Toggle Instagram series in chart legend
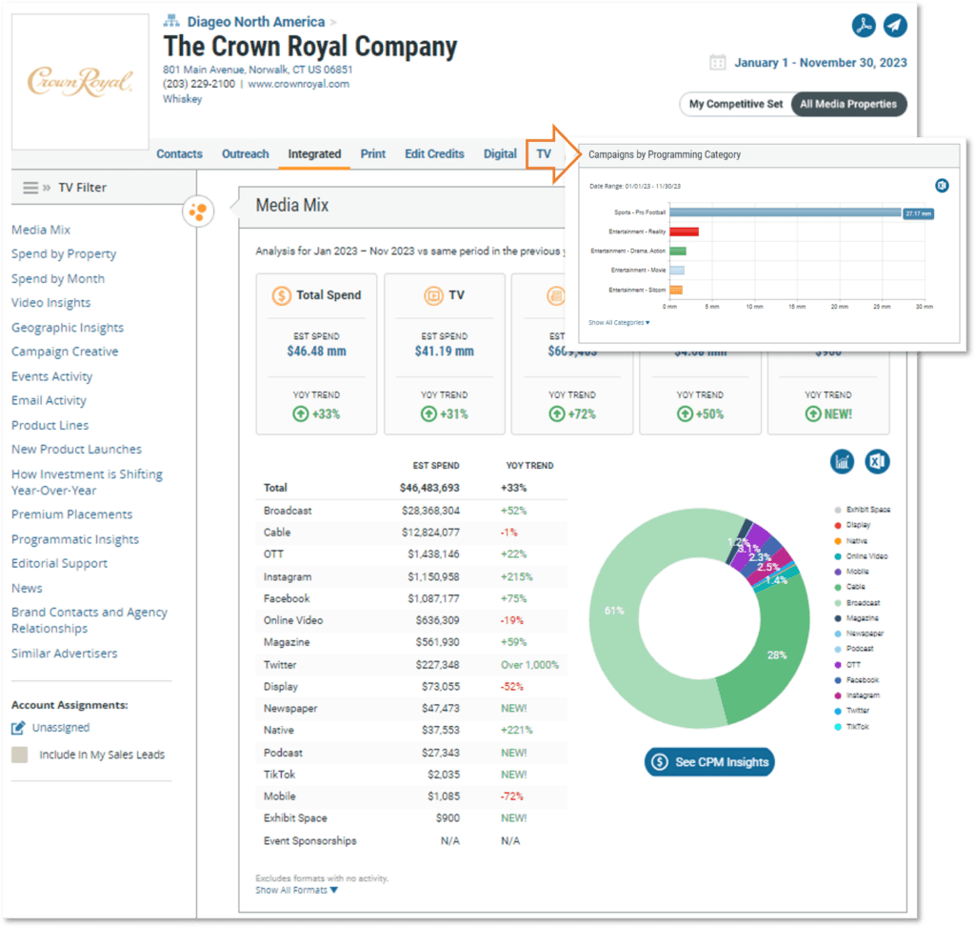This screenshot has width=975, height=927. tap(858, 695)
